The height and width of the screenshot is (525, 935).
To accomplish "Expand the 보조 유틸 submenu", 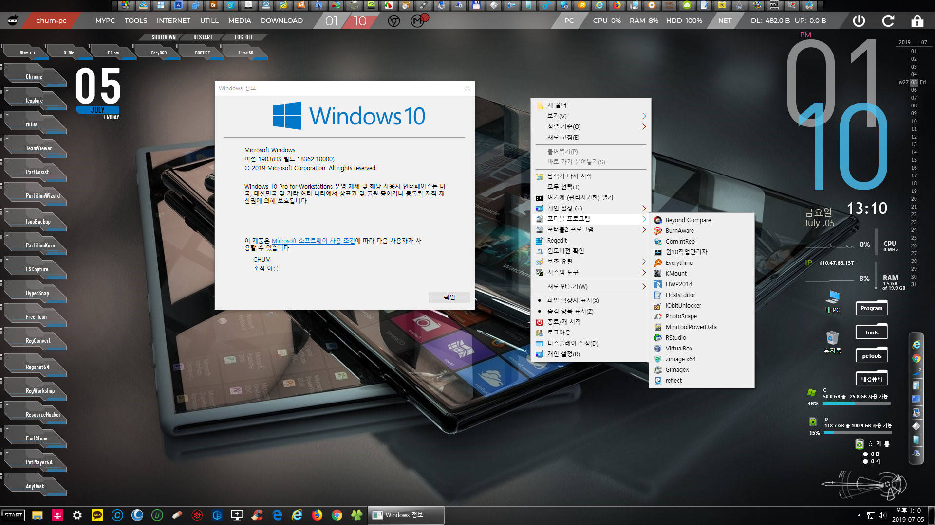I will coord(591,262).
